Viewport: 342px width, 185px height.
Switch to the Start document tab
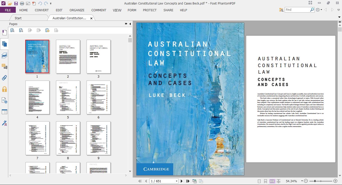(x=18, y=18)
